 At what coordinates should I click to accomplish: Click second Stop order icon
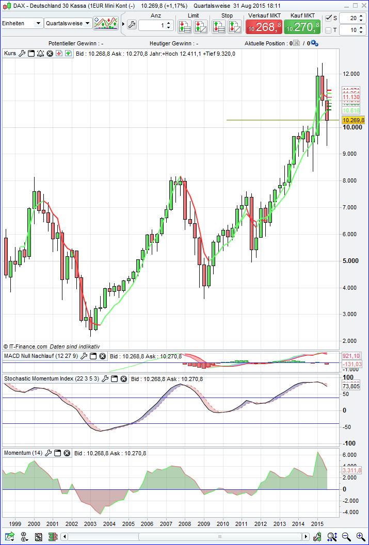coord(235,26)
